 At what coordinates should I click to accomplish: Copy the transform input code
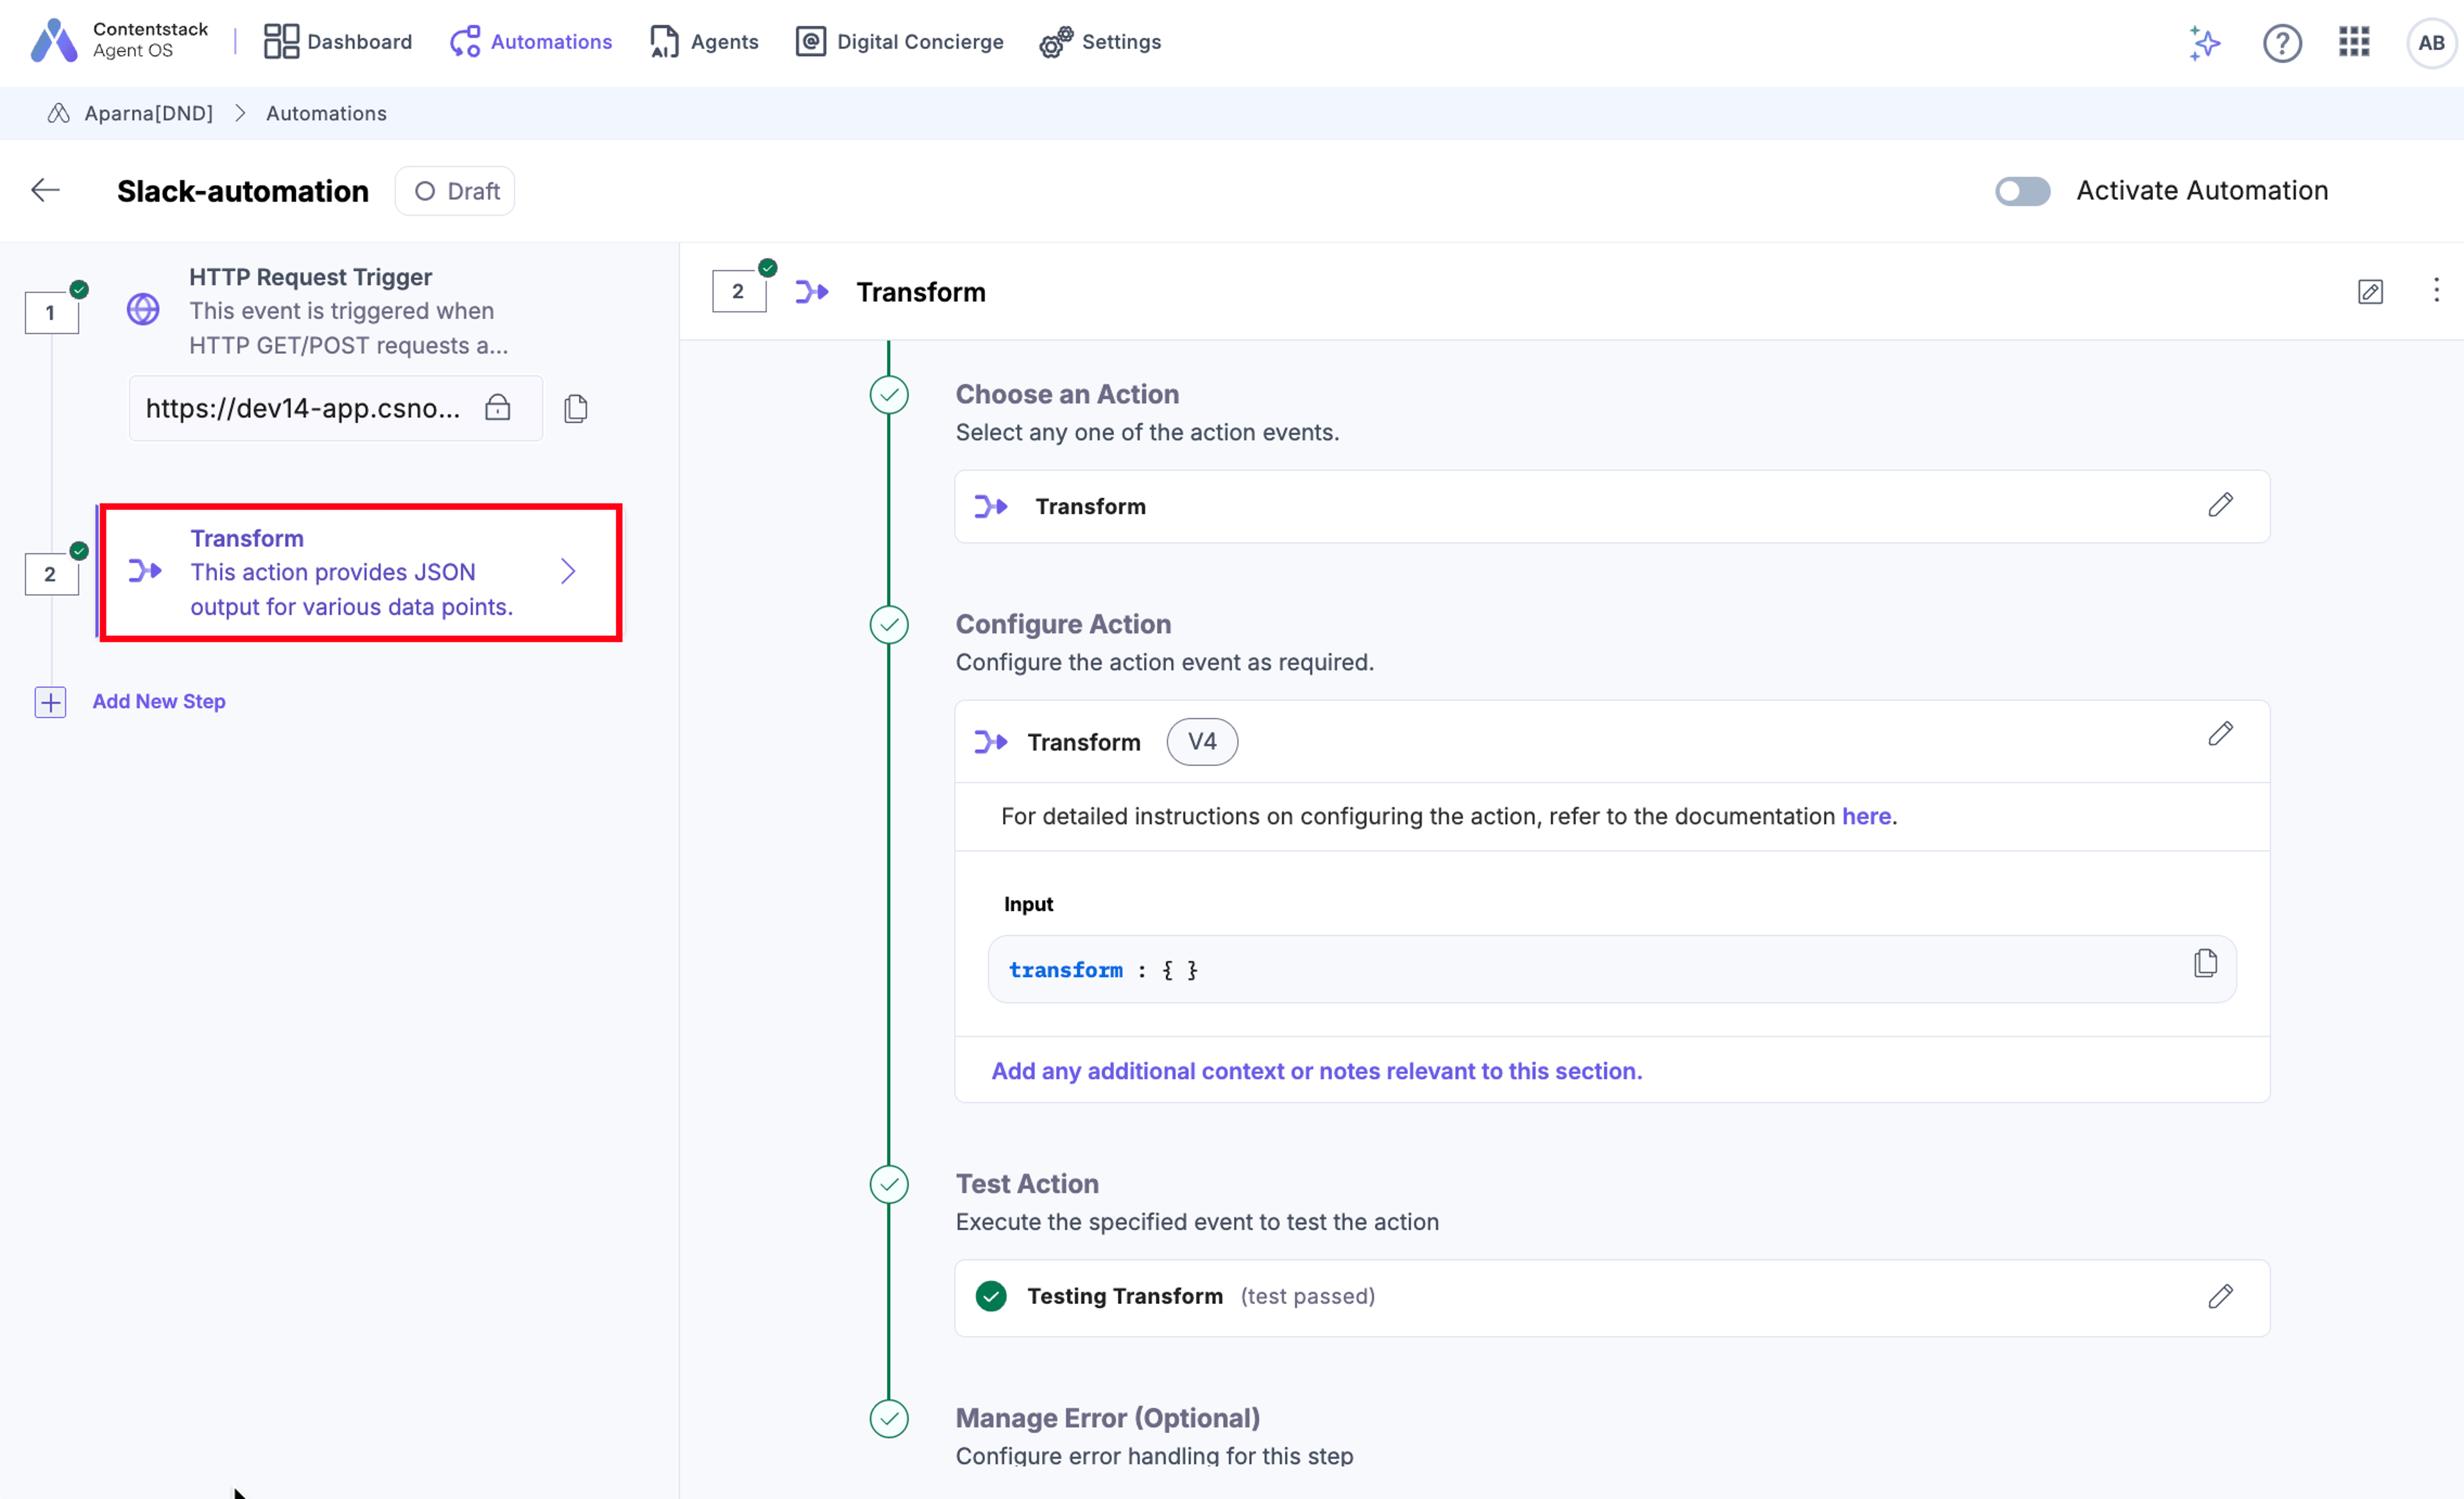[2205, 964]
